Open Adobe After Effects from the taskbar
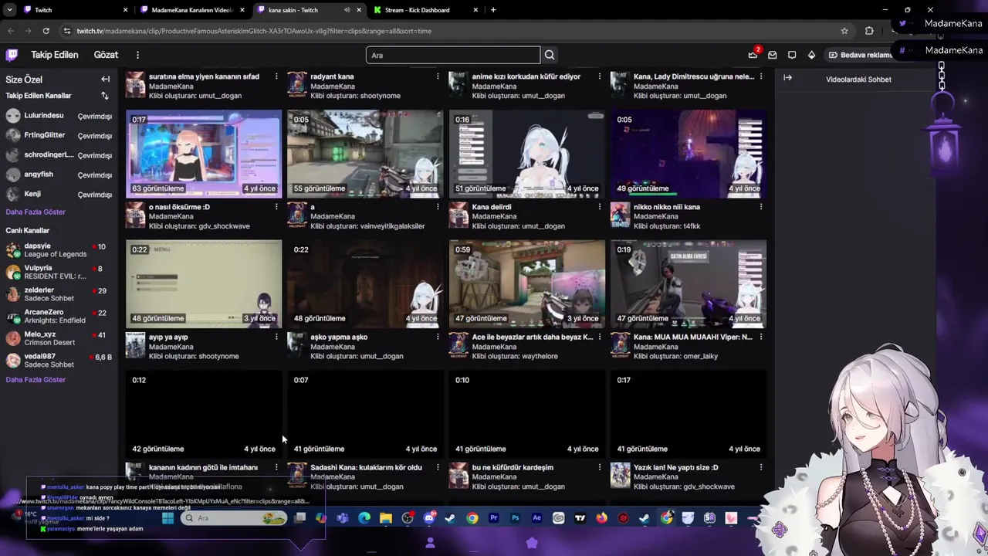Screen dimensions: 988x556 [x=537, y=518]
